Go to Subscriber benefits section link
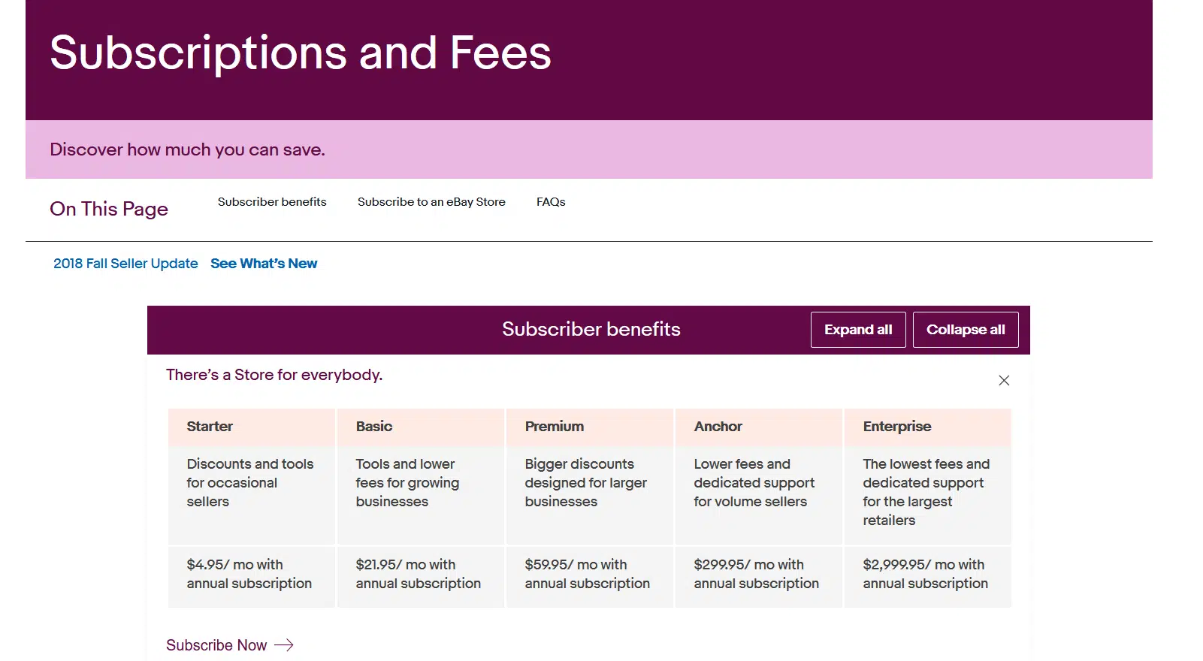This screenshot has height=661, width=1203. (272, 202)
